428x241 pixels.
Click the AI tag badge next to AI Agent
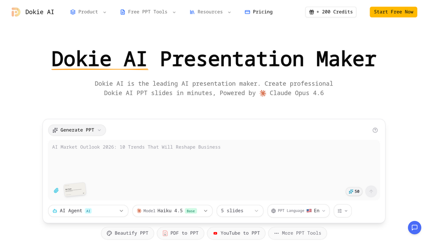88,211
